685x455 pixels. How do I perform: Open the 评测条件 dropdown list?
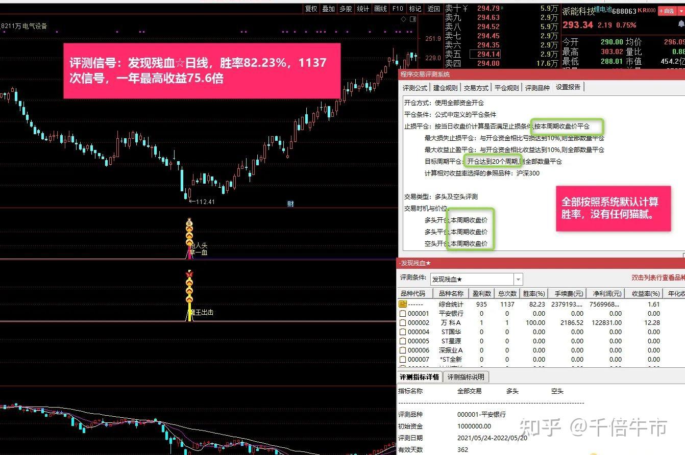pyautogui.click(x=518, y=279)
